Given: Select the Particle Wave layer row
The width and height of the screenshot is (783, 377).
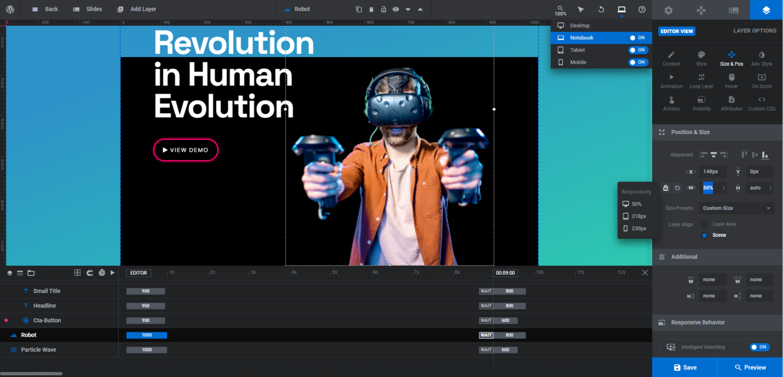Looking at the screenshot, I should (x=38, y=350).
